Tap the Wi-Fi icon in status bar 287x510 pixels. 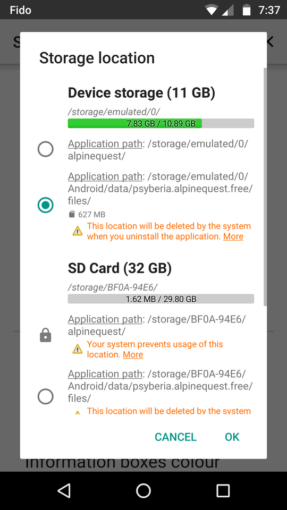point(212,11)
